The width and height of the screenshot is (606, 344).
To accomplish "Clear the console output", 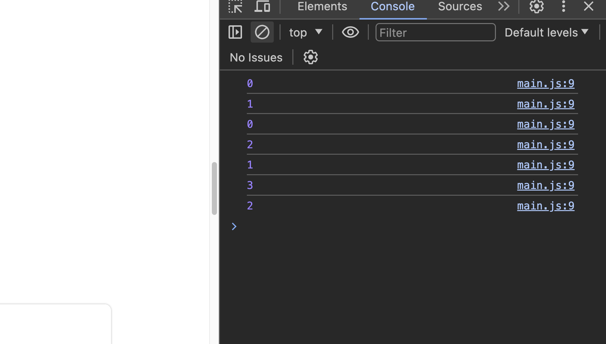I will pyautogui.click(x=262, y=32).
